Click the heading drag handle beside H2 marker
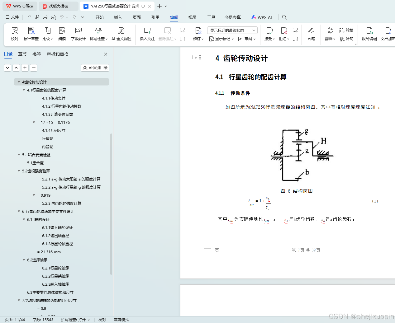This screenshot has height=323, width=395. pyautogui.click(x=200, y=57)
